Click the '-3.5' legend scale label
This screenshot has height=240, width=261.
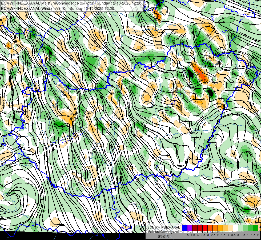[203, 235]
